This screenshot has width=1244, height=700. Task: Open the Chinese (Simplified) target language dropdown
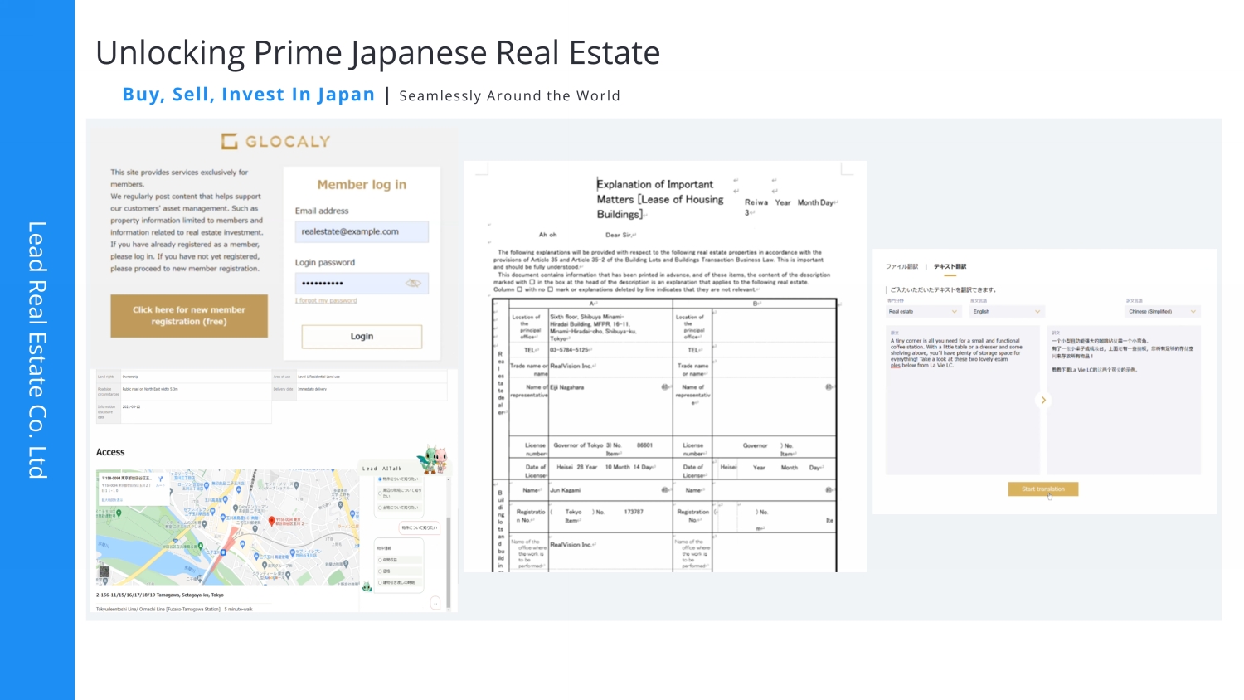click(1162, 312)
